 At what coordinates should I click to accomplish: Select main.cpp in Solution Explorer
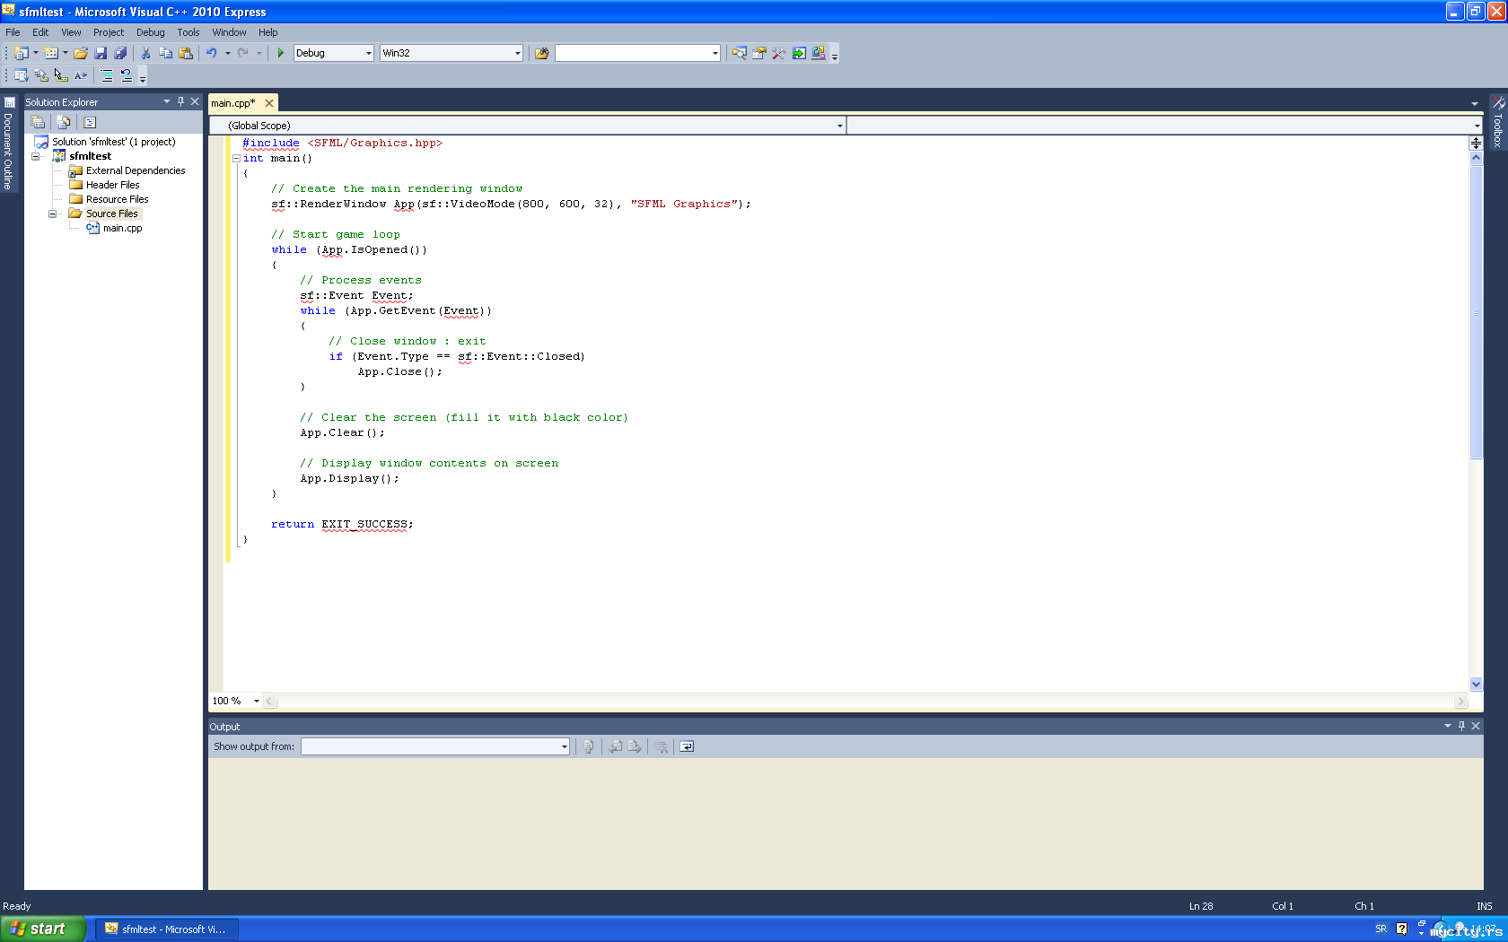pos(122,228)
